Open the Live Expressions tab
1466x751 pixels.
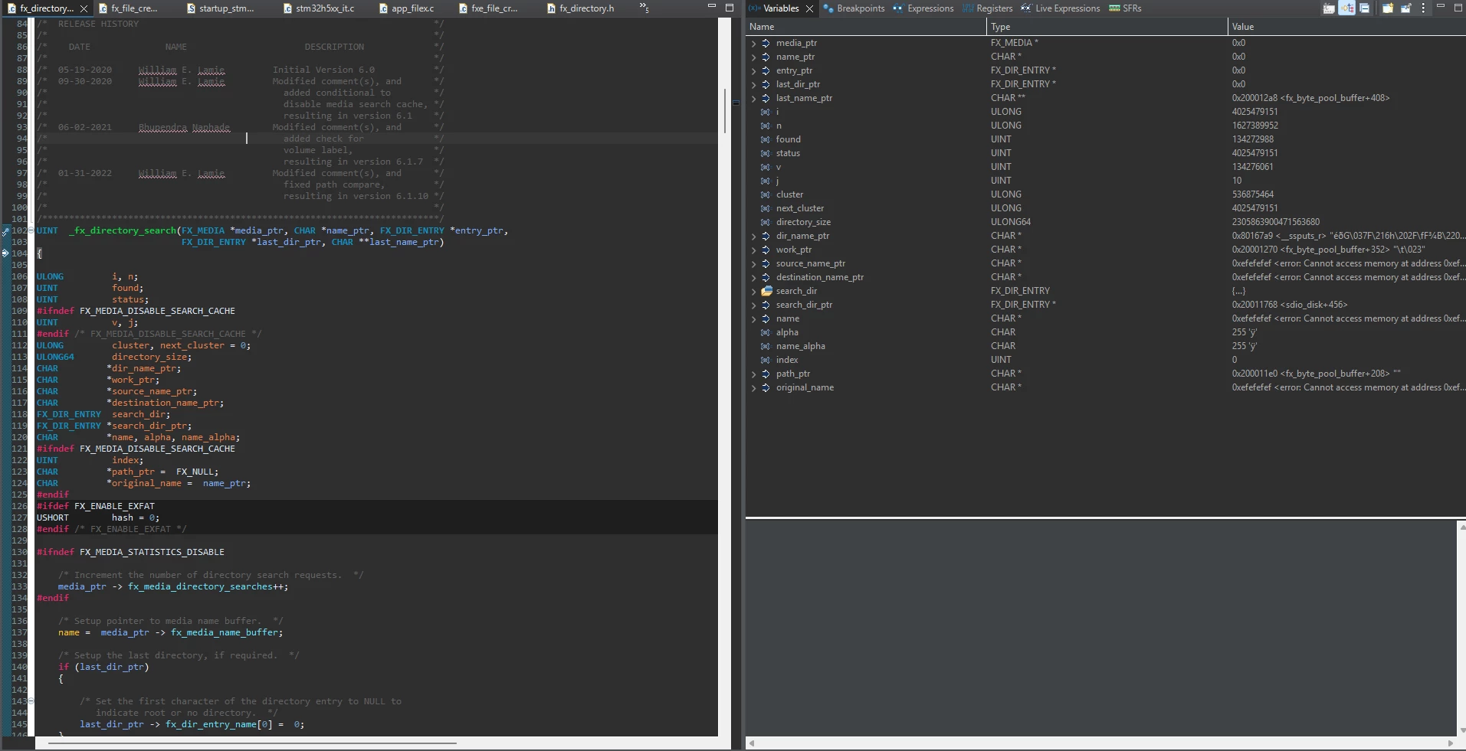click(1061, 8)
